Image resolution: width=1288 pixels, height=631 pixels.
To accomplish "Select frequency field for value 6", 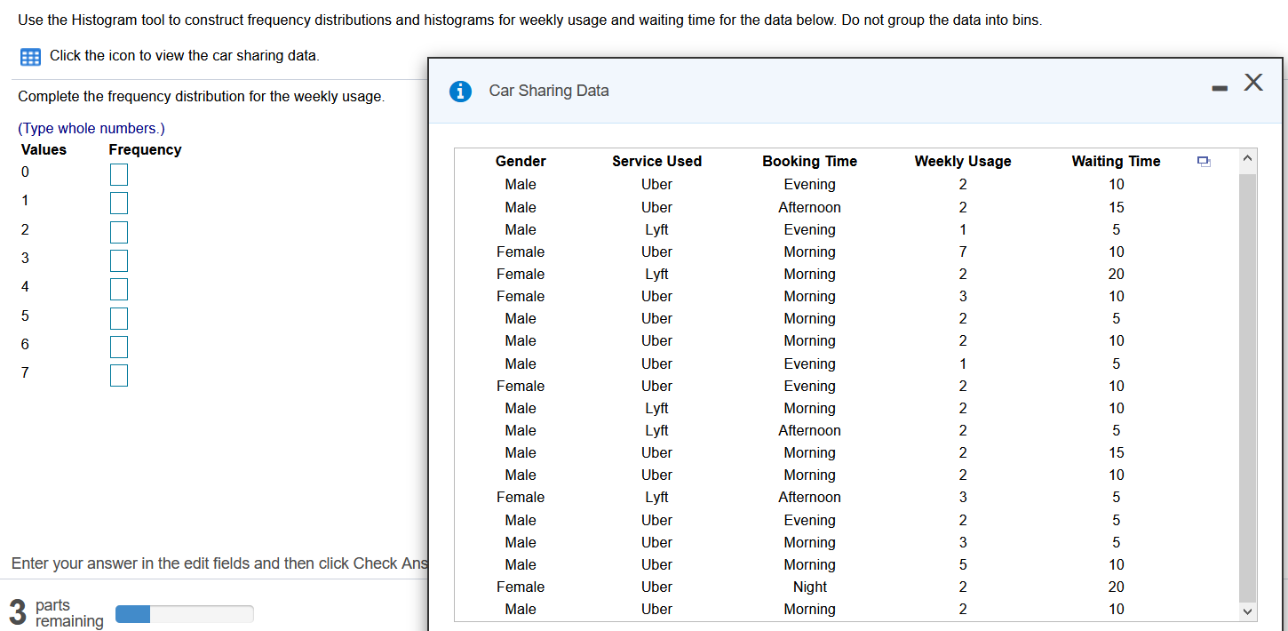I will coord(119,347).
